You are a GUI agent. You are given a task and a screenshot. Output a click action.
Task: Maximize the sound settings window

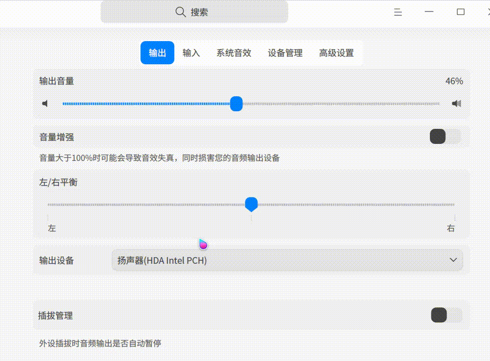pyautogui.click(x=460, y=12)
